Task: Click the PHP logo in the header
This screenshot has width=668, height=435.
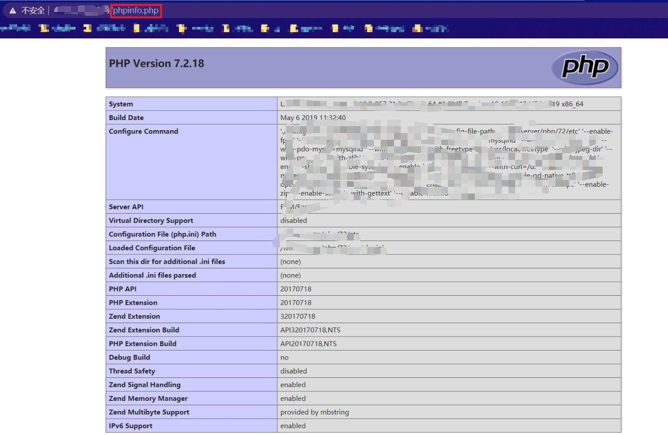Action: click(x=585, y=67)
